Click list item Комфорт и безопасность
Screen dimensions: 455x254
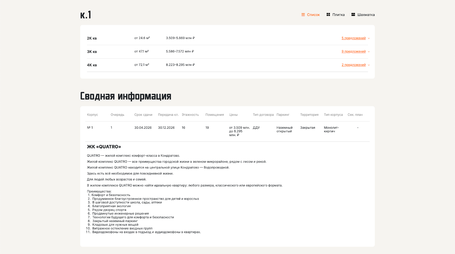pyautogui.click(x=111, y=195)
